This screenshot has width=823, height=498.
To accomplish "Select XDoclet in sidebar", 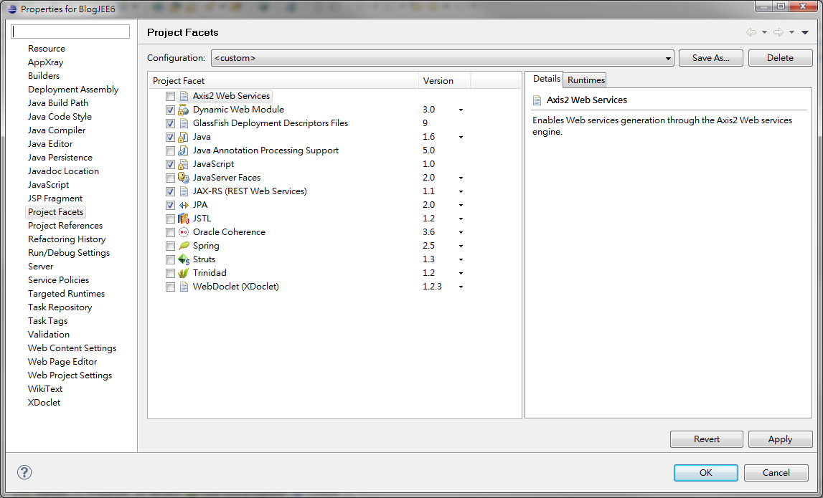I will coord(44,403).
